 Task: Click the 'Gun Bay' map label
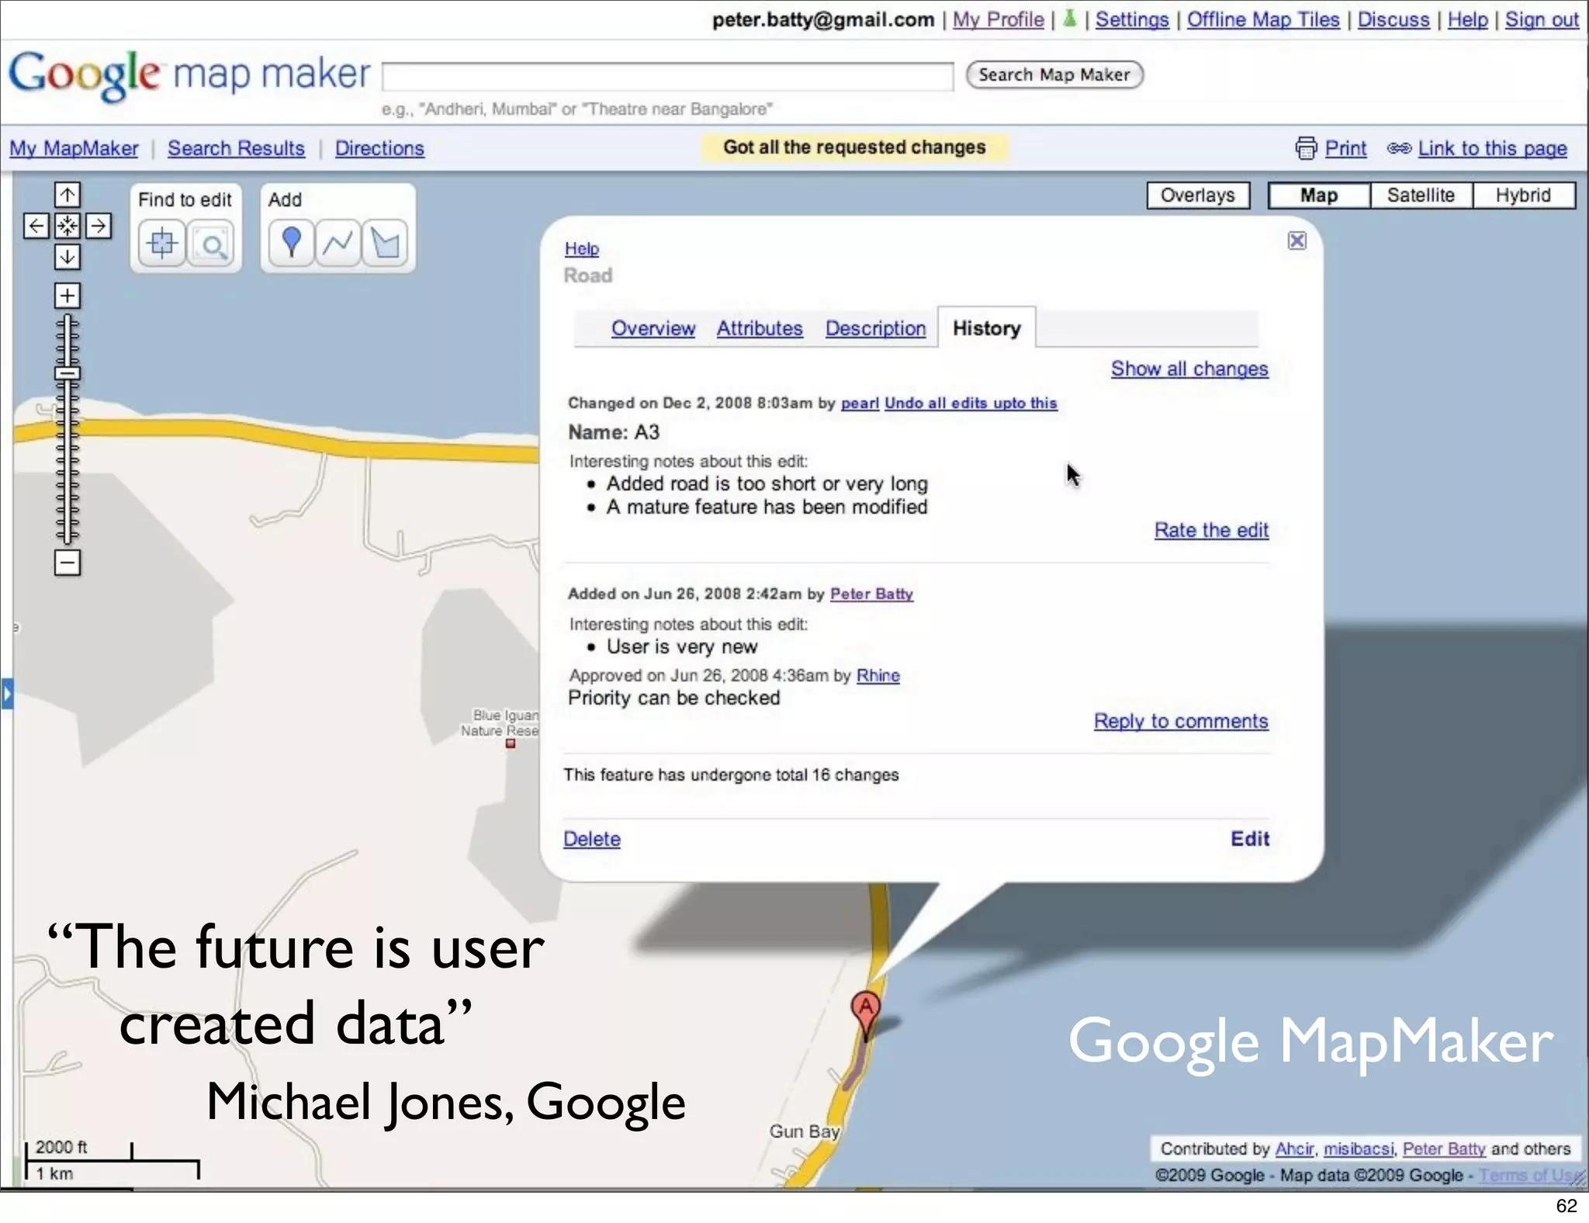pos(805,1131)
